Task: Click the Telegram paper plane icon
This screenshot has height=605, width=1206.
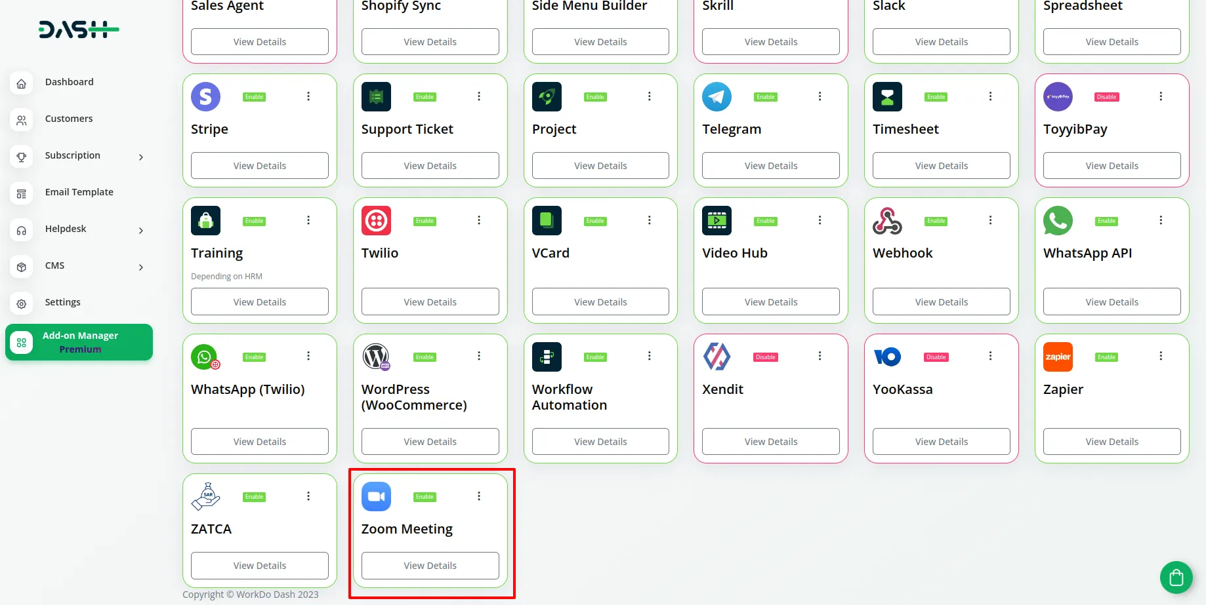Action: coord(717,97)
